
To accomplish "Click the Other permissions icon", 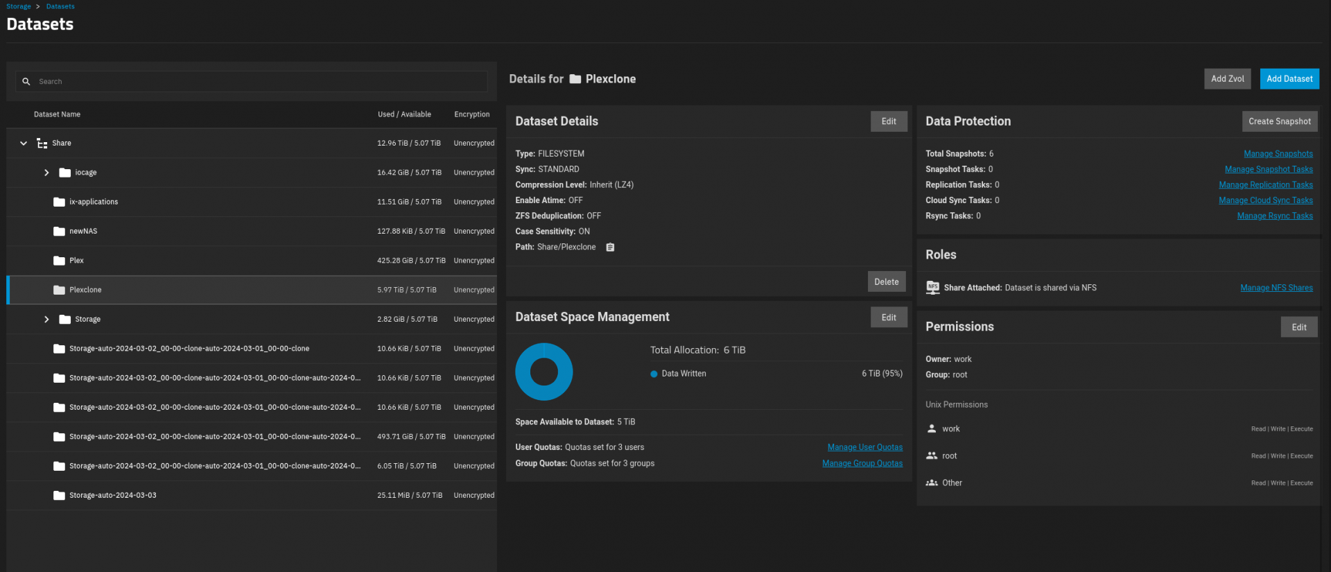I will click(932, 483).
